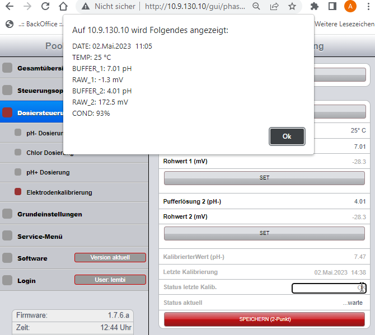
Task: Click the 25° C temperature value
Action: [358, 130]
